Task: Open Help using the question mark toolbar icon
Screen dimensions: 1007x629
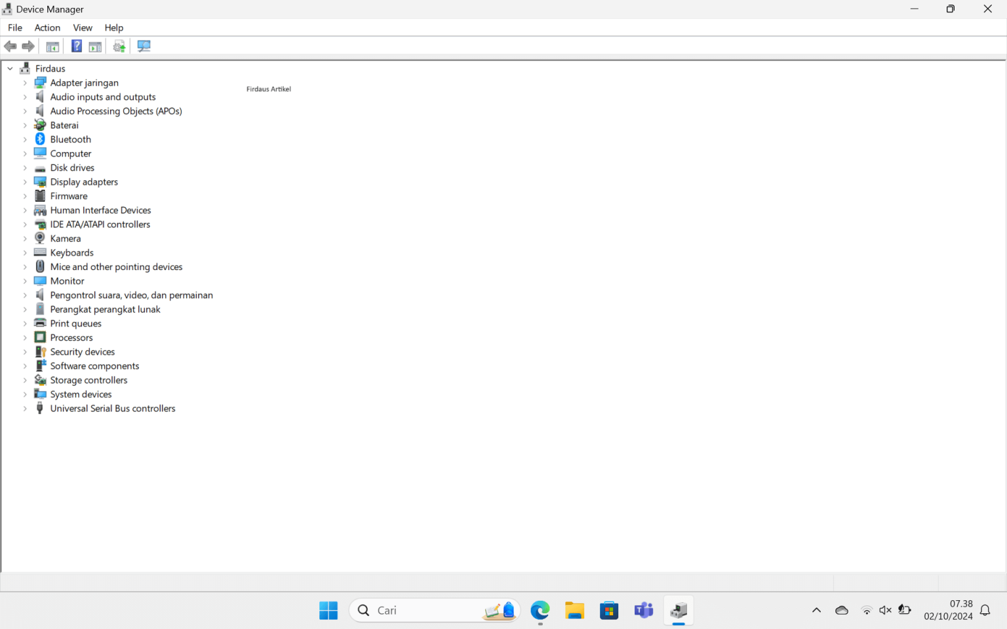Action: click(77, 46)
